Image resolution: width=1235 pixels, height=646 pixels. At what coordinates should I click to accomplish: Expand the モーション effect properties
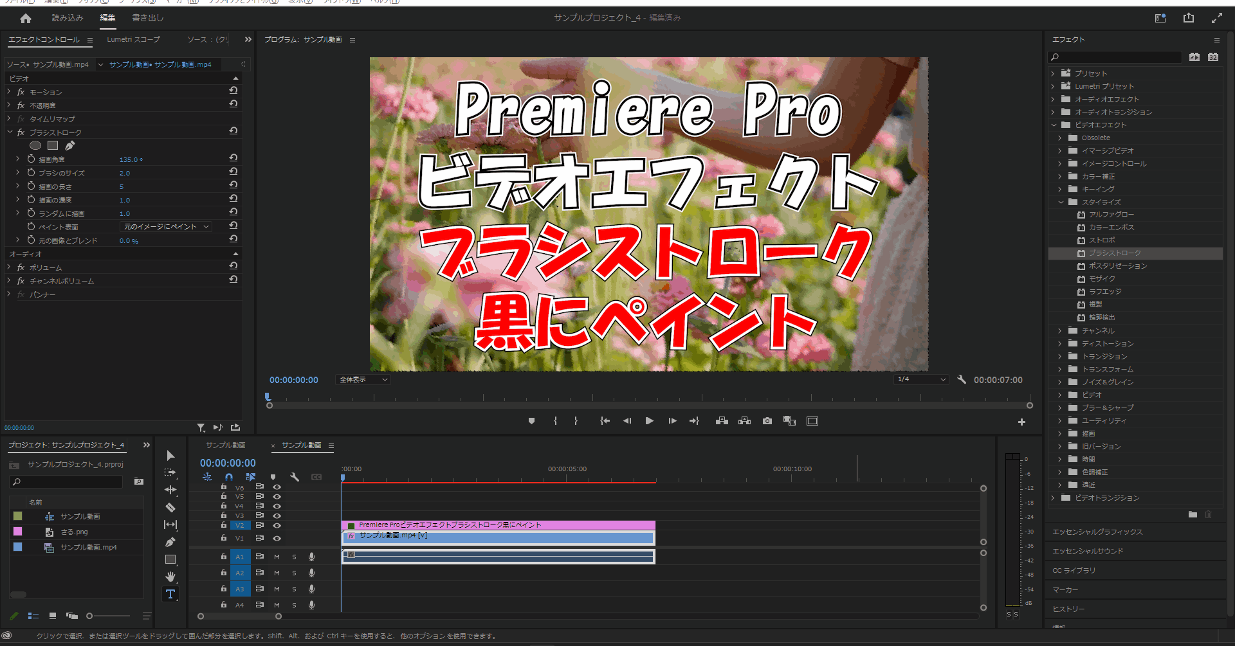click(9, 92)
